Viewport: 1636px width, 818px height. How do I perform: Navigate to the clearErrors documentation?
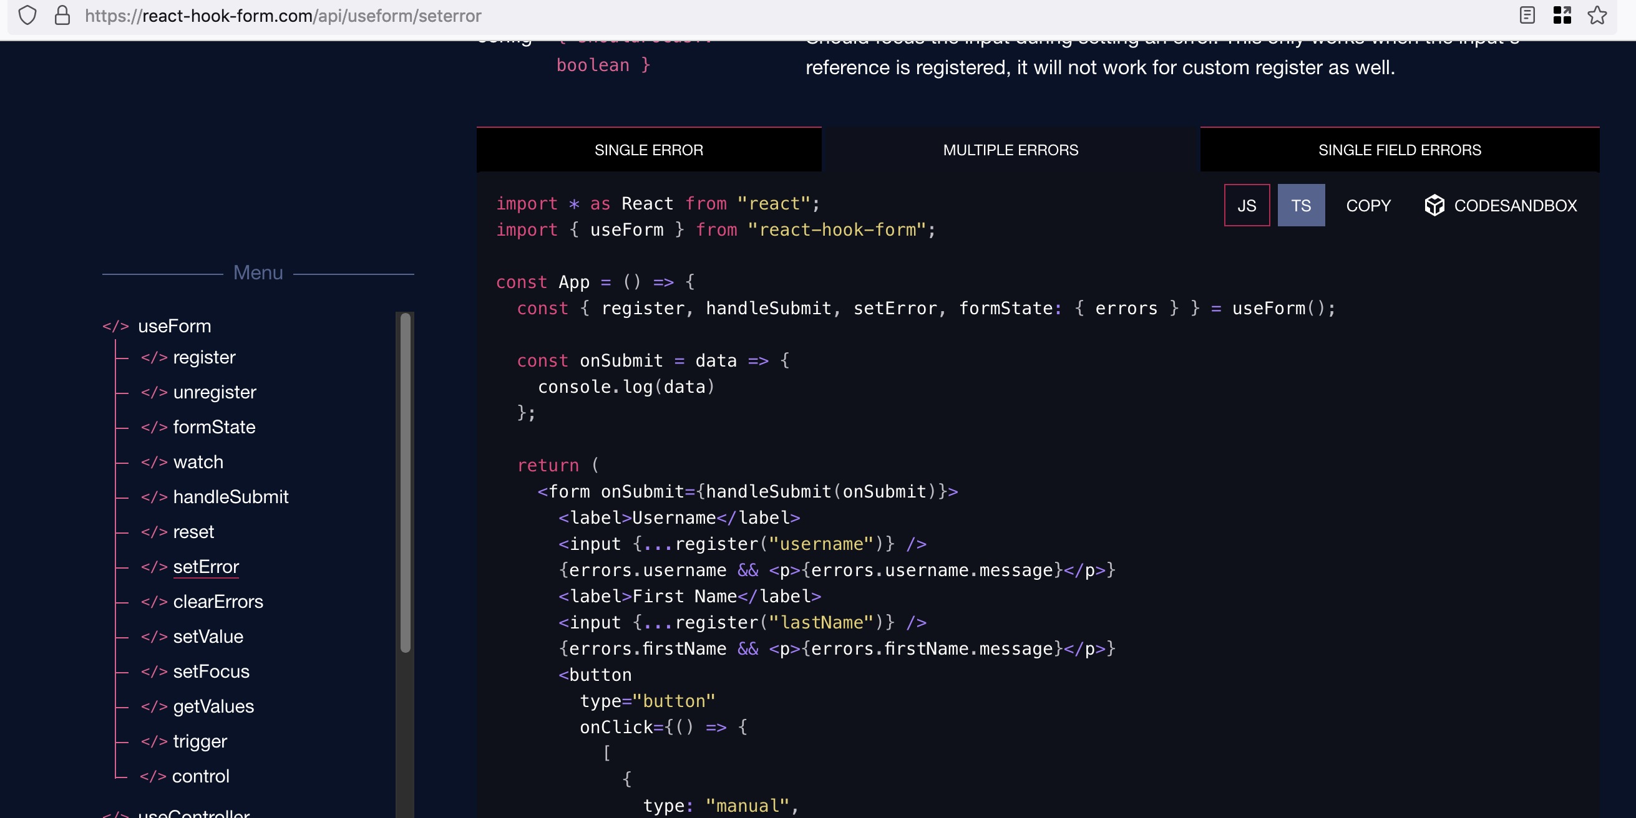tap(218, 602)
